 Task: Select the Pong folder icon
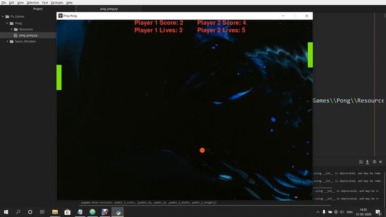click(11, 23)
